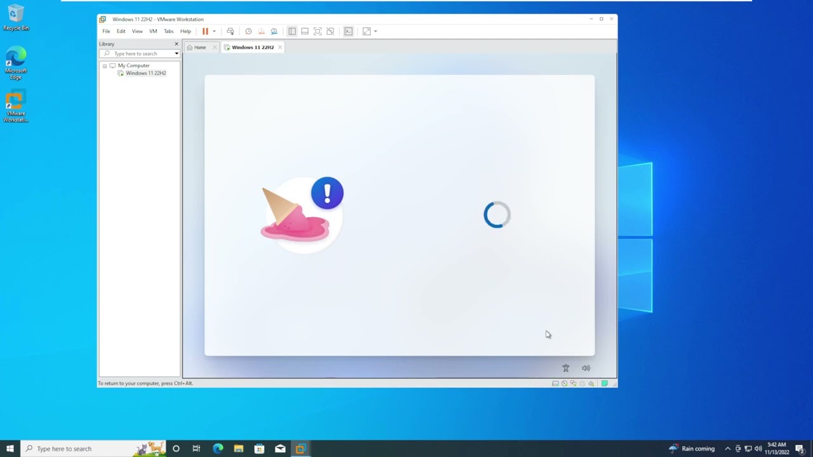Open File Explorer from the taskbar

tap(239, 449)
